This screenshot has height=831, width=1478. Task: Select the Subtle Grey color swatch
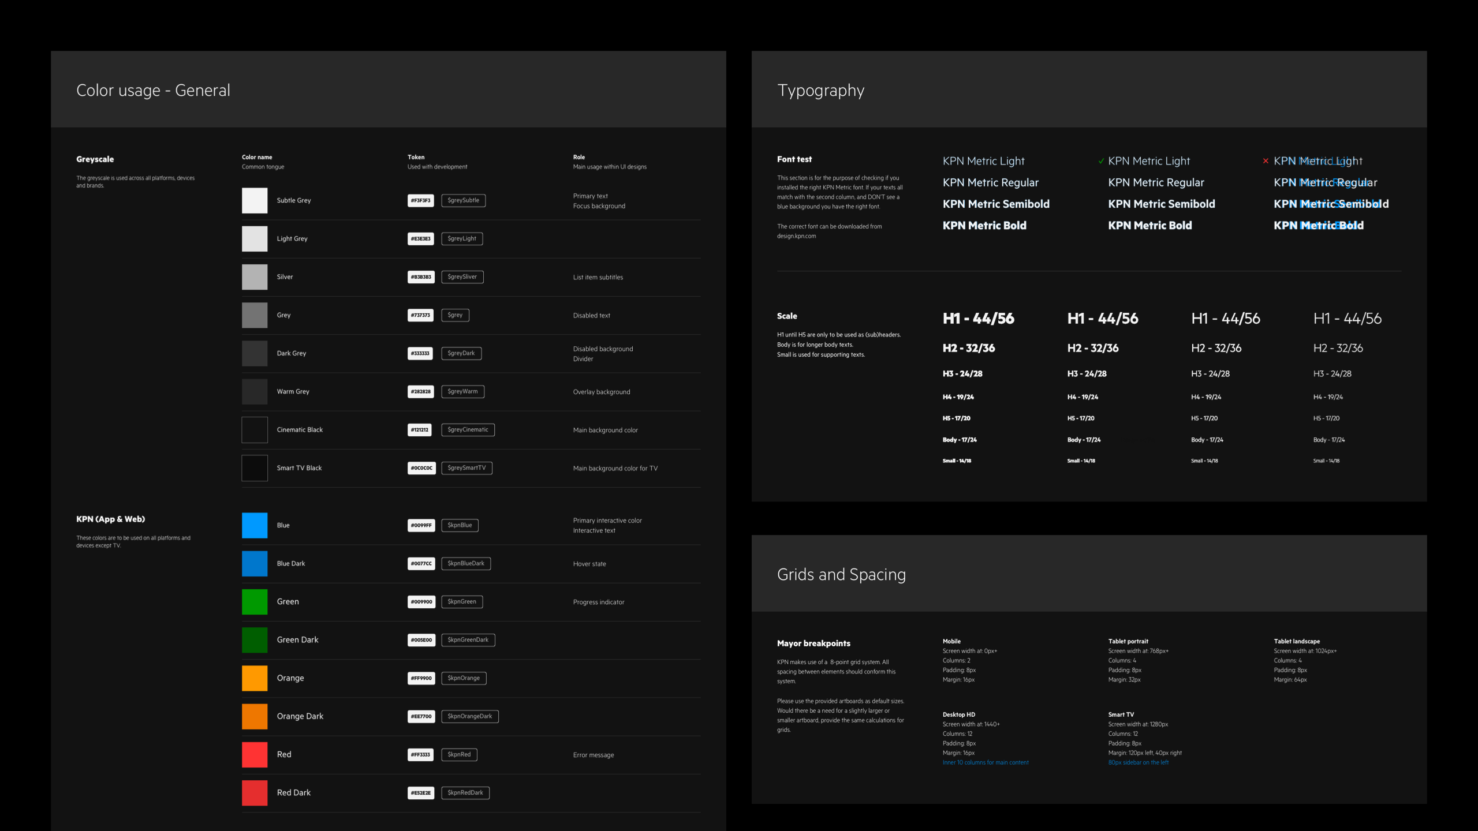255,200
